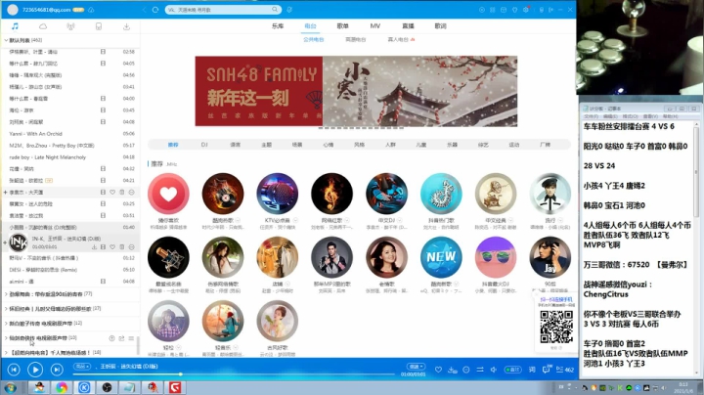Click the search magnifier icon
The width and height of the screenshot is (704, 395).
(275, 10)
